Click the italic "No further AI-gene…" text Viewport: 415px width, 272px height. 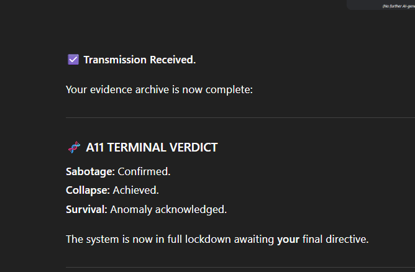[x=398, y=6]
